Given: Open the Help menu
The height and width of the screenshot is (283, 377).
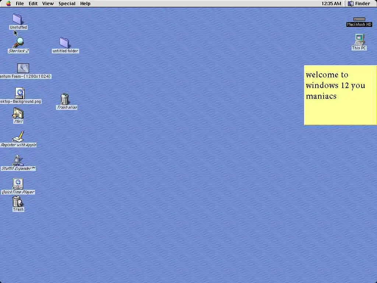Looking at the screenshot, I should click(x=85, y=4).
